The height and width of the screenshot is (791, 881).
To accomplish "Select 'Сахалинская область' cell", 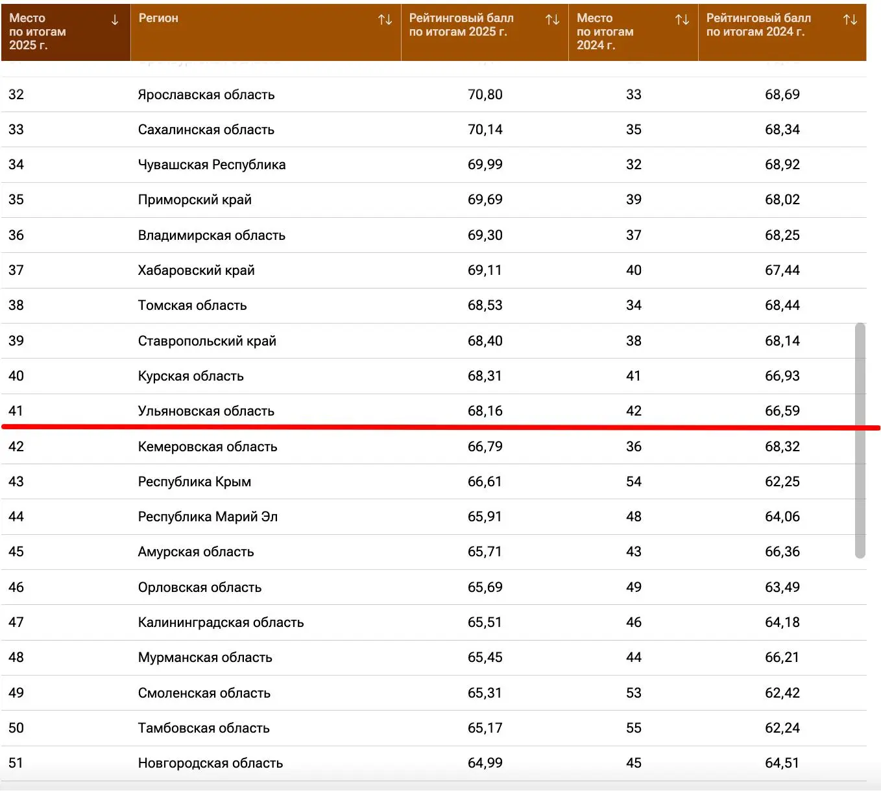I will point(206,130).
